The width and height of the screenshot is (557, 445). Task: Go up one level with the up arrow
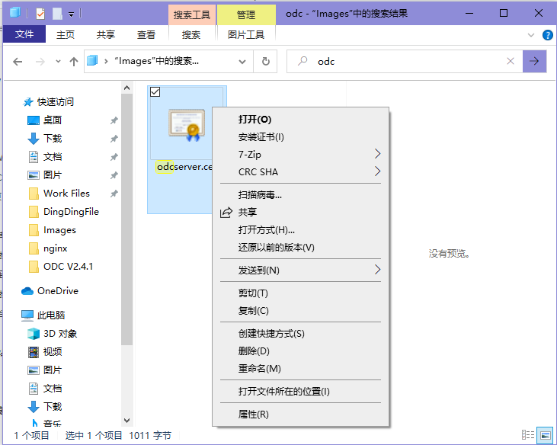click(x=74, y=62)
